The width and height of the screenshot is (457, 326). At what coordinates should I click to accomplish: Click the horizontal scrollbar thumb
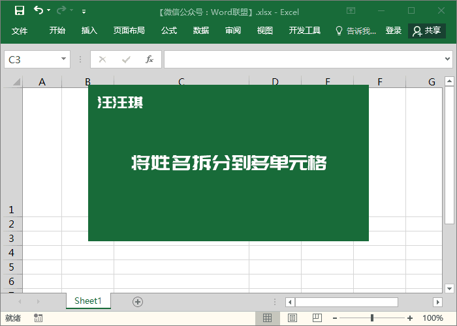tap(347, 302)
